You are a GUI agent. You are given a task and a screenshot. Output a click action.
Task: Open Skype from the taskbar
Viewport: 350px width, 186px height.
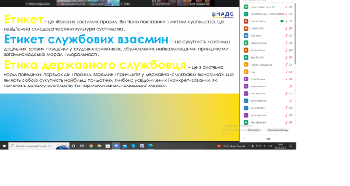[133, 146]
